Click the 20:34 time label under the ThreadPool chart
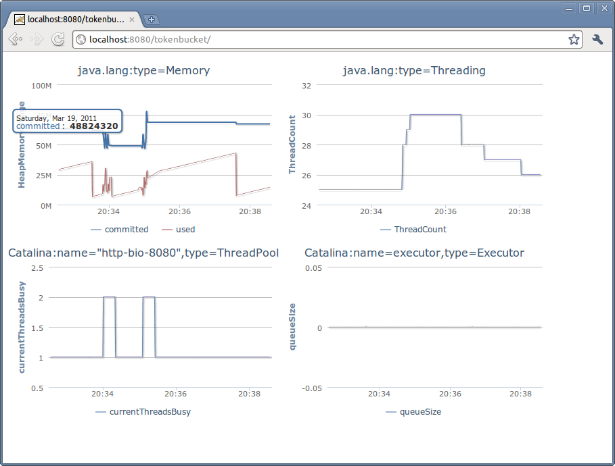Image resolution: width=615 pixels, height=466 pixels. coord(102,394)
